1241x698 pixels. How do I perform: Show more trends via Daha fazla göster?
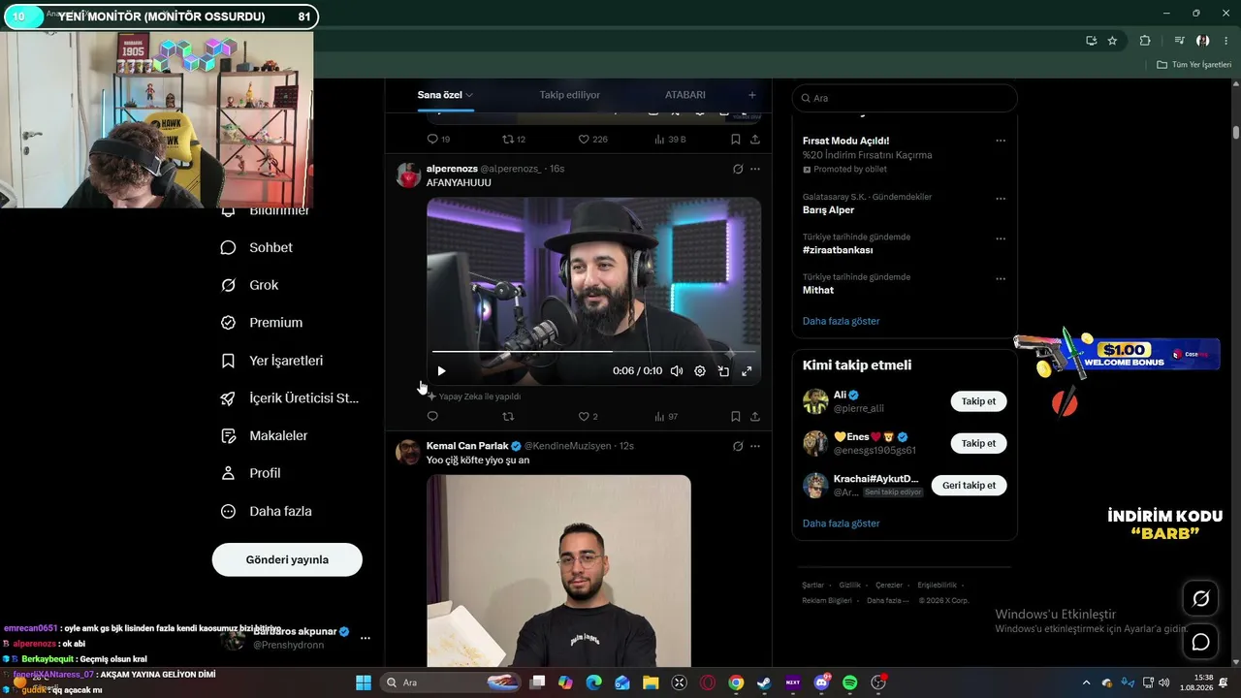click(842, 321)
